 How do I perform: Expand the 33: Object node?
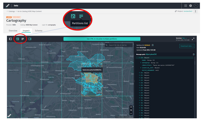(x=139, y=105)
